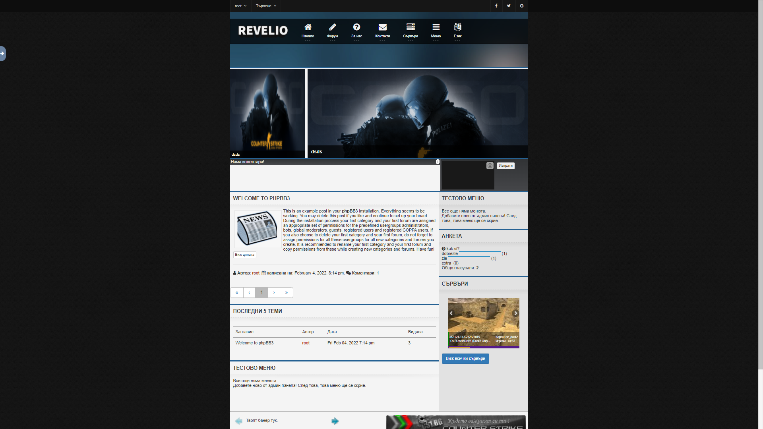Screen dimensions: 763x429
Task: Click the Twitter icon in top bar
Action: 509,6
